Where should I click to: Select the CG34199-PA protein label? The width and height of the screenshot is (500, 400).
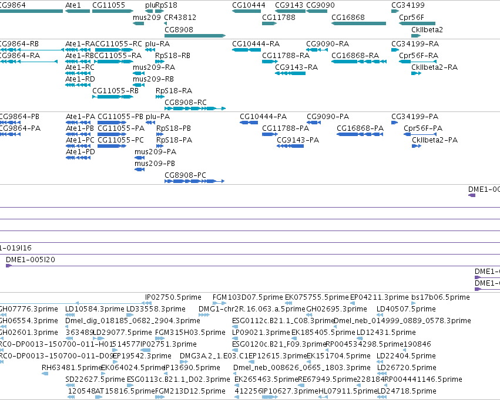pyautogui.click(x=415, y=117)
